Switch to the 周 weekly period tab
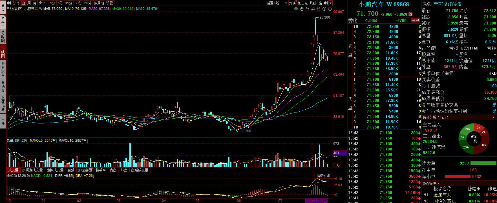 pos(29,3)
